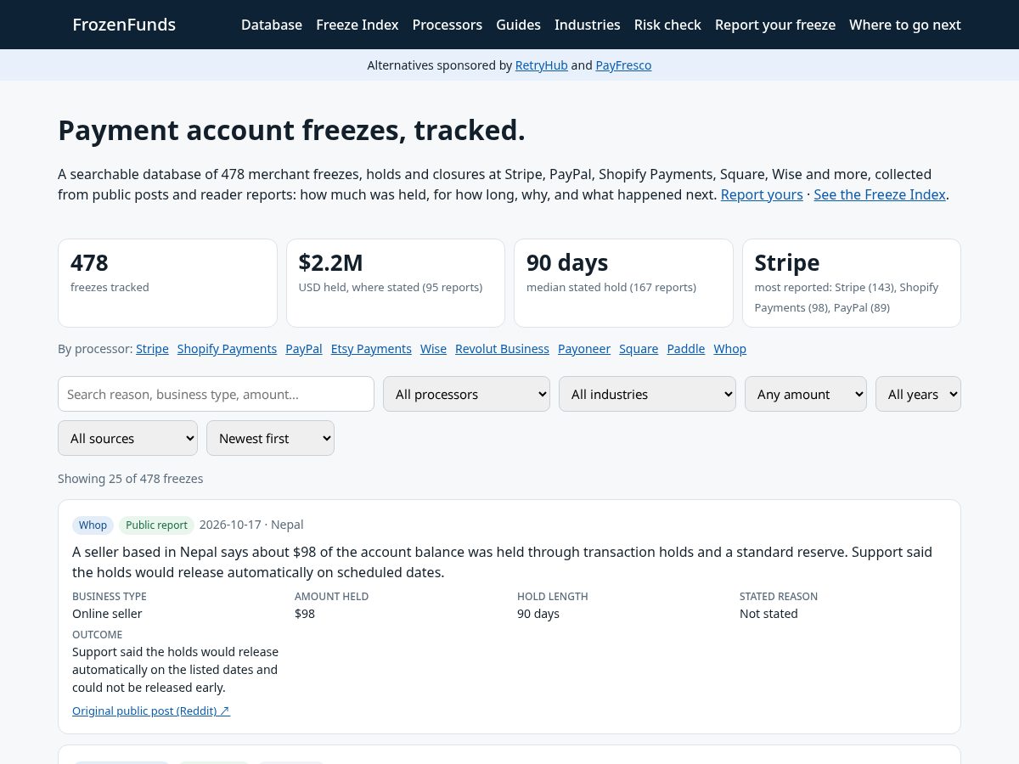Open the Processors nav item

point(448,25)
